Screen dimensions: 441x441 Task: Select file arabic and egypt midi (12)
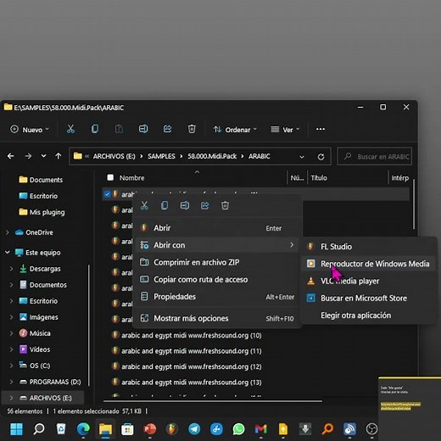tap(192, 366)
